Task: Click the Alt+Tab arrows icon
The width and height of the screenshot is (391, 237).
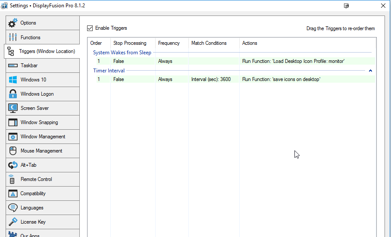Action: pos(13,165)
